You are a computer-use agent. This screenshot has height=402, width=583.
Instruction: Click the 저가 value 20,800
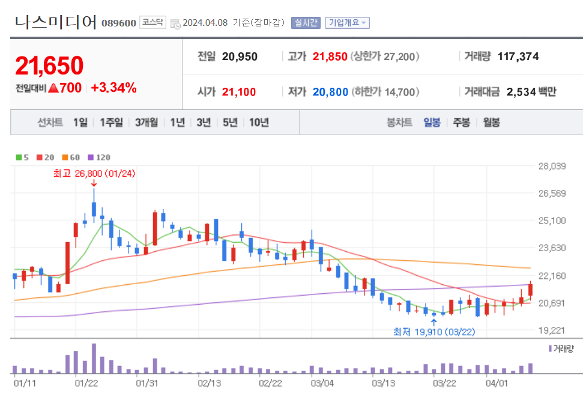(x=330, y=92)
